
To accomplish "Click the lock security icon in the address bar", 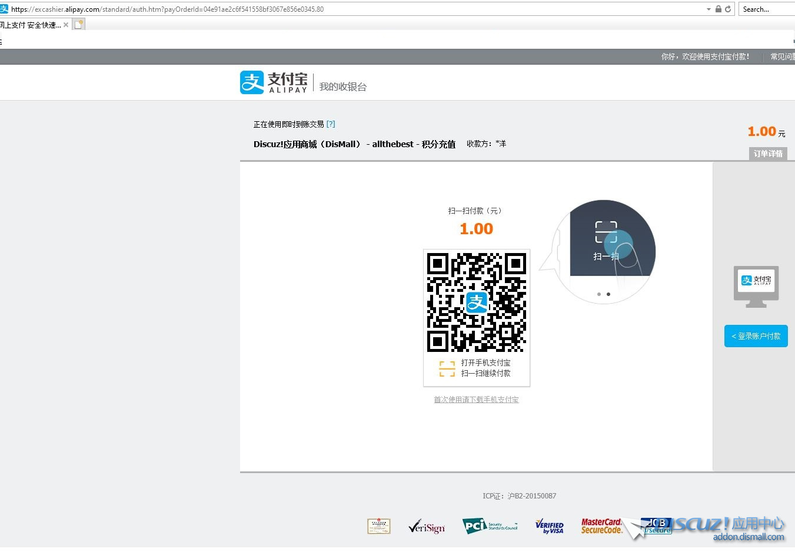I will coord(718,9).
